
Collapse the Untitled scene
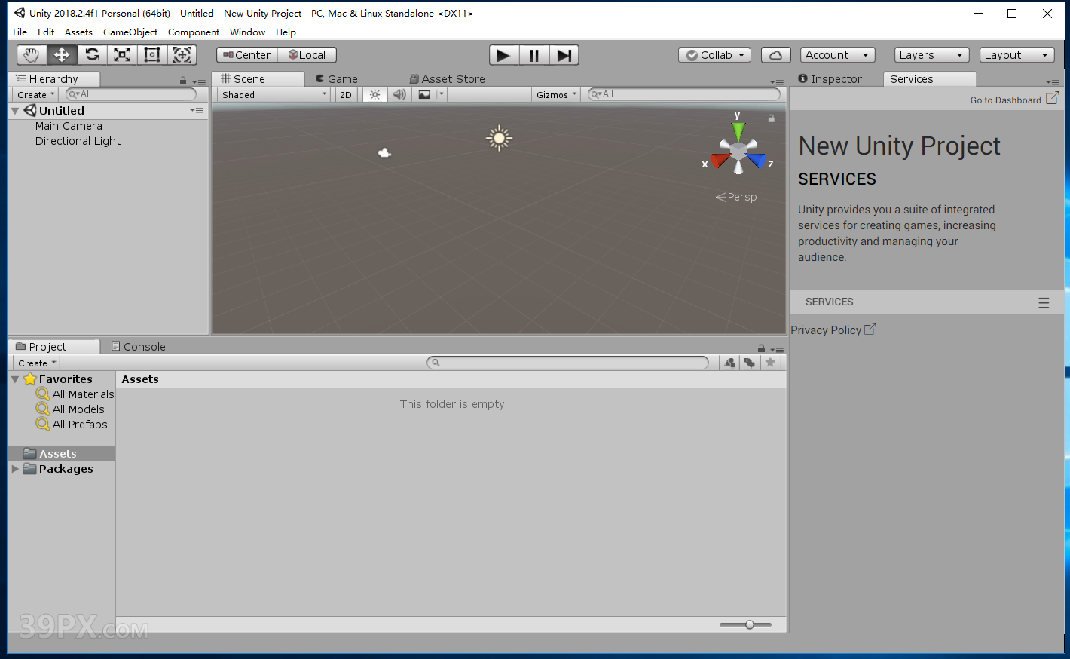pos(15,111)
